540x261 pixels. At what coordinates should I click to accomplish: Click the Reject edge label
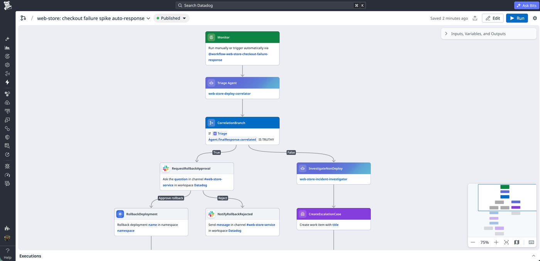[223, 198]
